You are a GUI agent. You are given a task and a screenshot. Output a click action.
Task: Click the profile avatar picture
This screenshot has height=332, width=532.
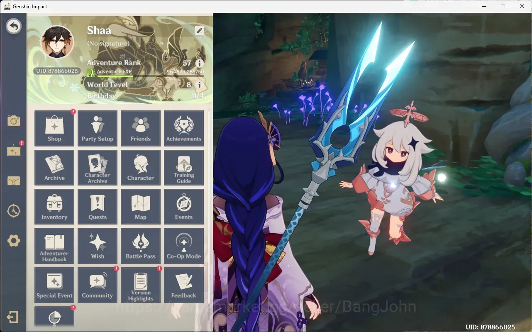pos(57,42)
